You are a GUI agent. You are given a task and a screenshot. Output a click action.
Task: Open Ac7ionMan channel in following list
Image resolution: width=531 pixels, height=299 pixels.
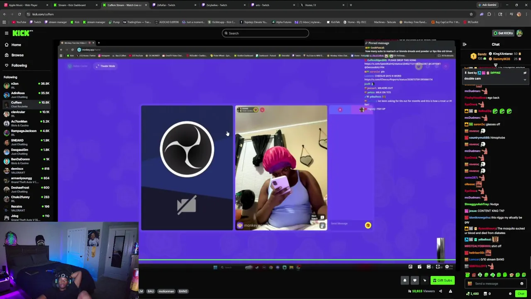[x=27, y=123]
